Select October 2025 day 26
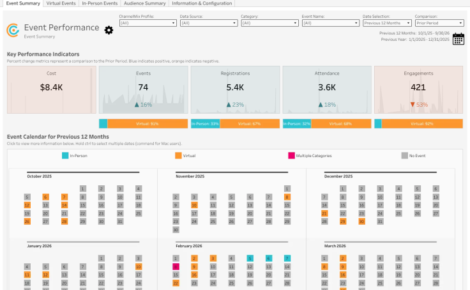Screen dimensions: 470x290 (x=27, y=221)
